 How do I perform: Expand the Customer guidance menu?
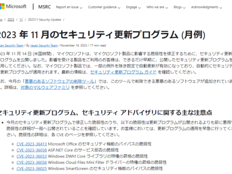click(104, 7)
